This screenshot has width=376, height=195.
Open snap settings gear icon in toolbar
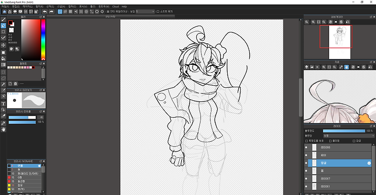102,12
